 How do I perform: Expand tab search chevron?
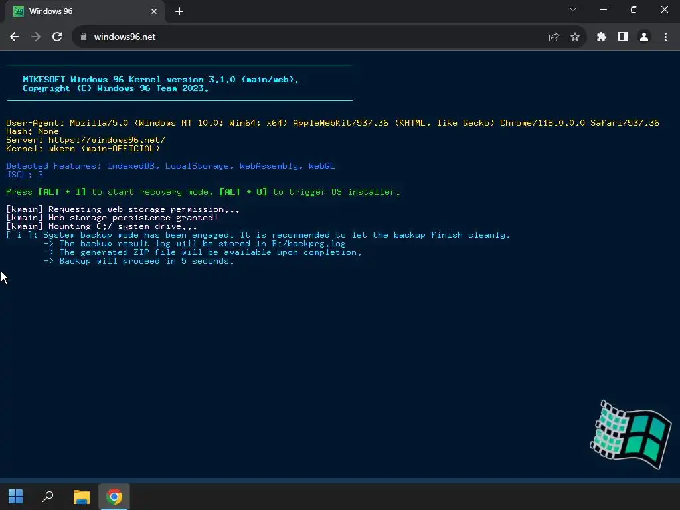pos(573,9)
